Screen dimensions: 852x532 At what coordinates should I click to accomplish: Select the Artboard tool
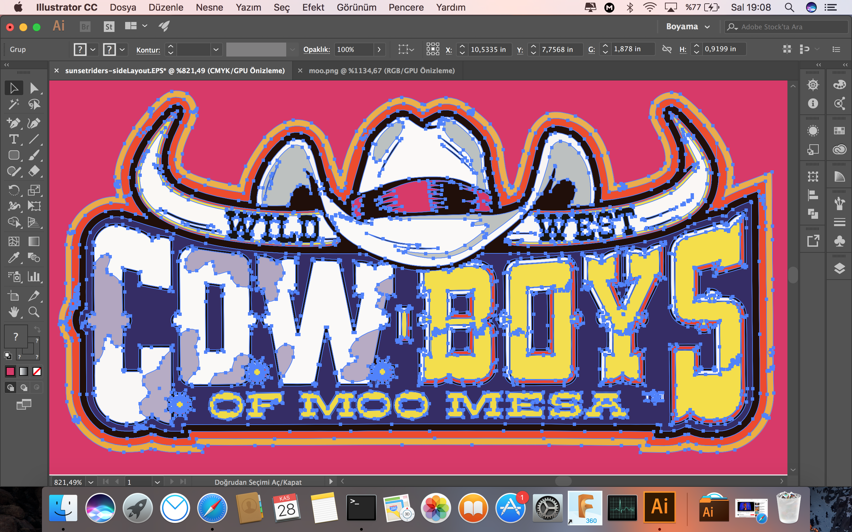(x=14, y=296)
